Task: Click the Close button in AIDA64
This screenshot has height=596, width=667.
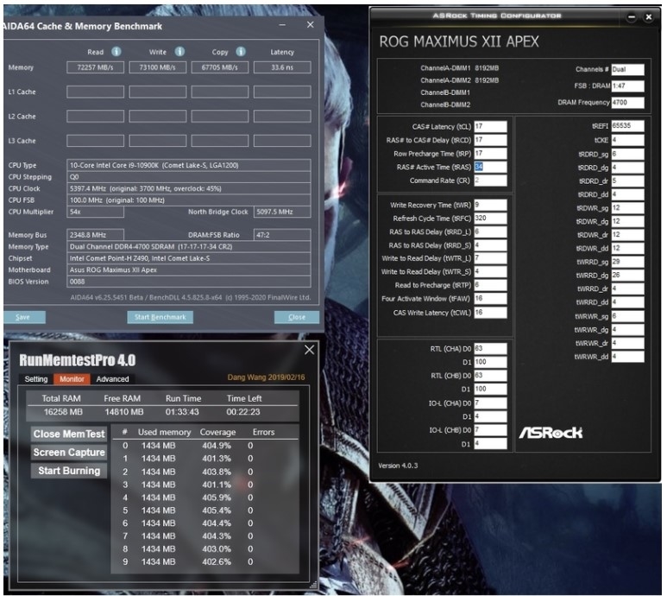Action: click(297, 317)
